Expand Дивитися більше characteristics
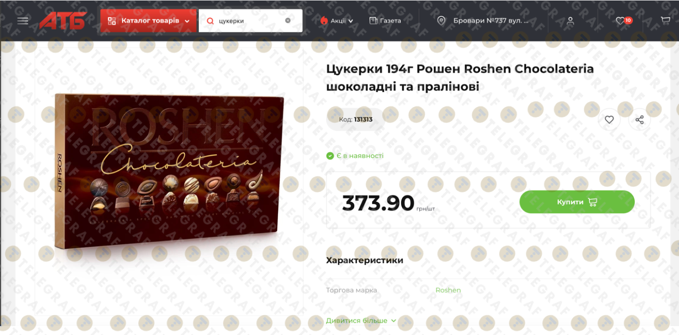The width and height of the screenshot is (679, 335). 361,321
